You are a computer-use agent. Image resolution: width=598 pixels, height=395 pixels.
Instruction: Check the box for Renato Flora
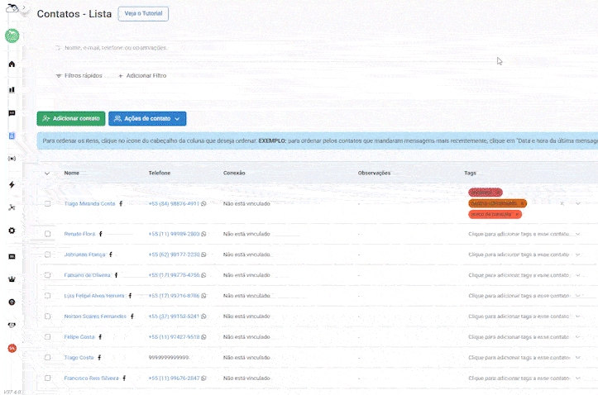coord(48,234)
